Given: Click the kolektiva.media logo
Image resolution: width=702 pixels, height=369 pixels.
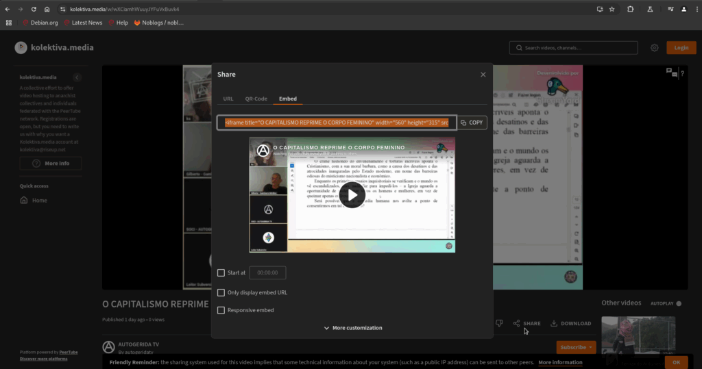Looking at the screenshot, I should [54, 47].
